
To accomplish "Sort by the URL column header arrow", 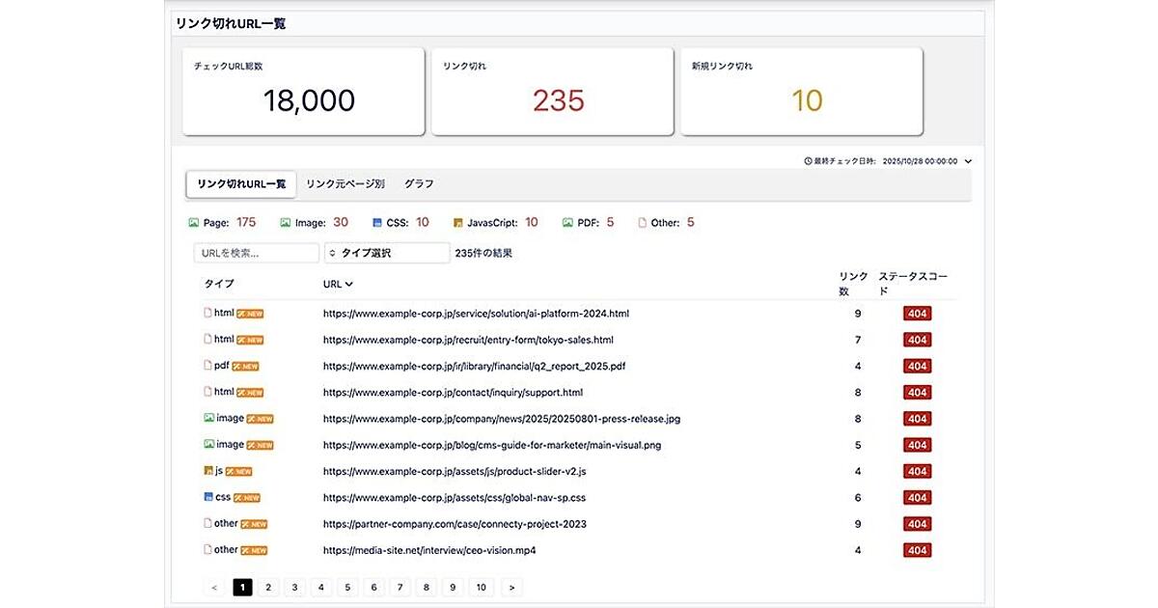I will 348,284.
